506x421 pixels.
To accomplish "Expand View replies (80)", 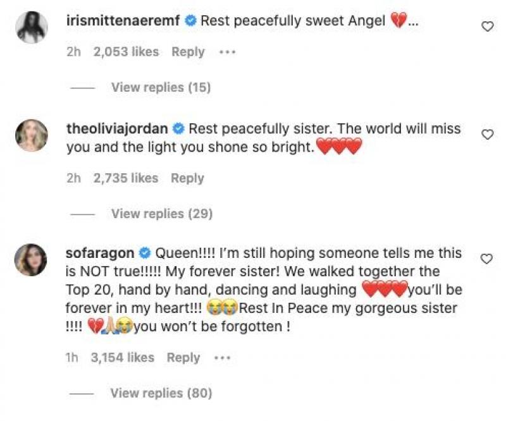I will [x=161, y=393].
